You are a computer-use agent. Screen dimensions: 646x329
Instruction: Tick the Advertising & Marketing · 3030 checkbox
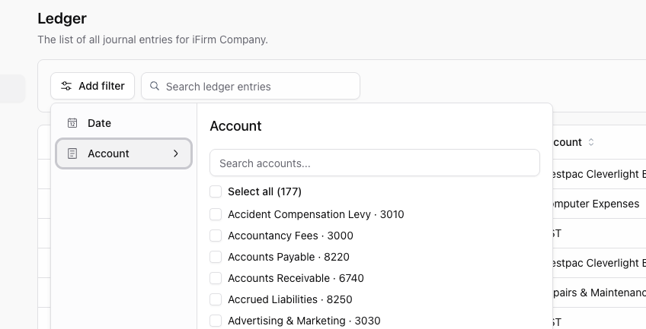pos(216,321)
